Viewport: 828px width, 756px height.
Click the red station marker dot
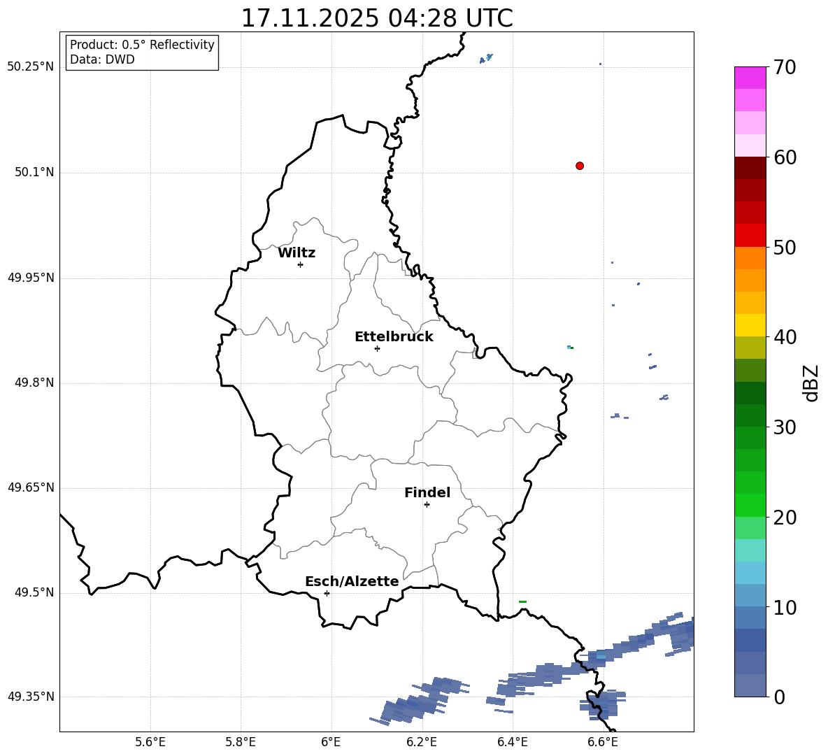580,166
